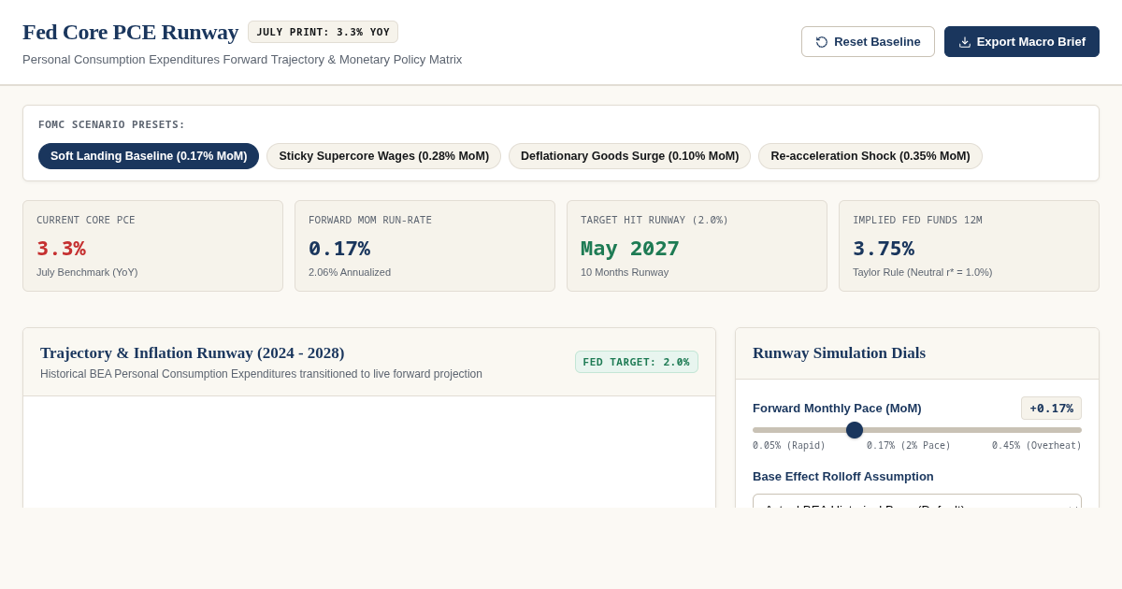
Task: Click the 0.45% (Overheat) slider label
Action: [x=1037, y=446]
